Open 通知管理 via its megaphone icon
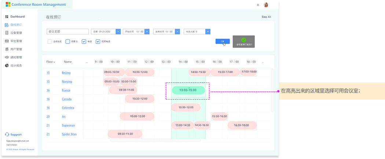The height and width of the screenshot is (159, 385). 7,57
